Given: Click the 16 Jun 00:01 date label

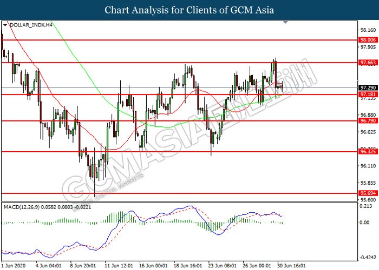Looking at the screenshot, I should point(153,266).
